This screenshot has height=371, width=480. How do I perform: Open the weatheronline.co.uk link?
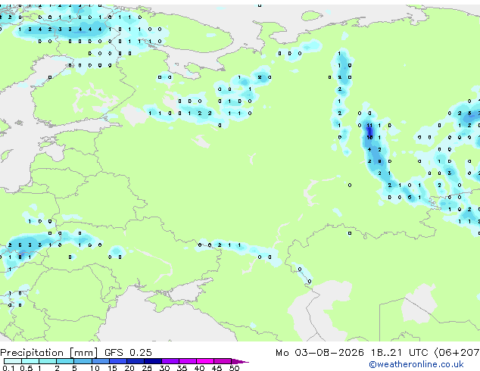416,364
